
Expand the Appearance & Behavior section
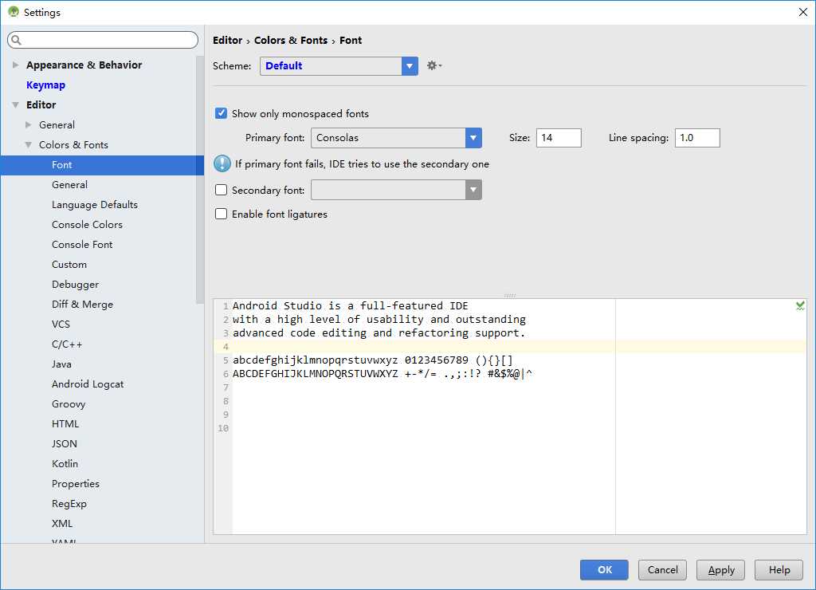click(x=15, y=65)
